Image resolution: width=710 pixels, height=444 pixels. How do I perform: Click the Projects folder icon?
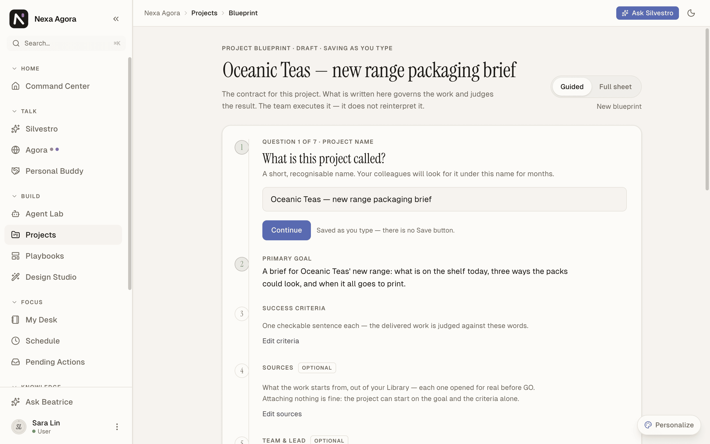[16, 235]
